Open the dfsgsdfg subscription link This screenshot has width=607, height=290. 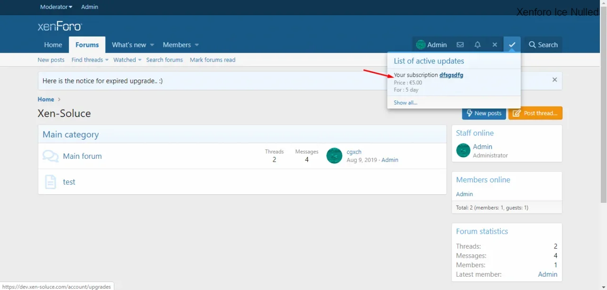[x=451, y=75]
